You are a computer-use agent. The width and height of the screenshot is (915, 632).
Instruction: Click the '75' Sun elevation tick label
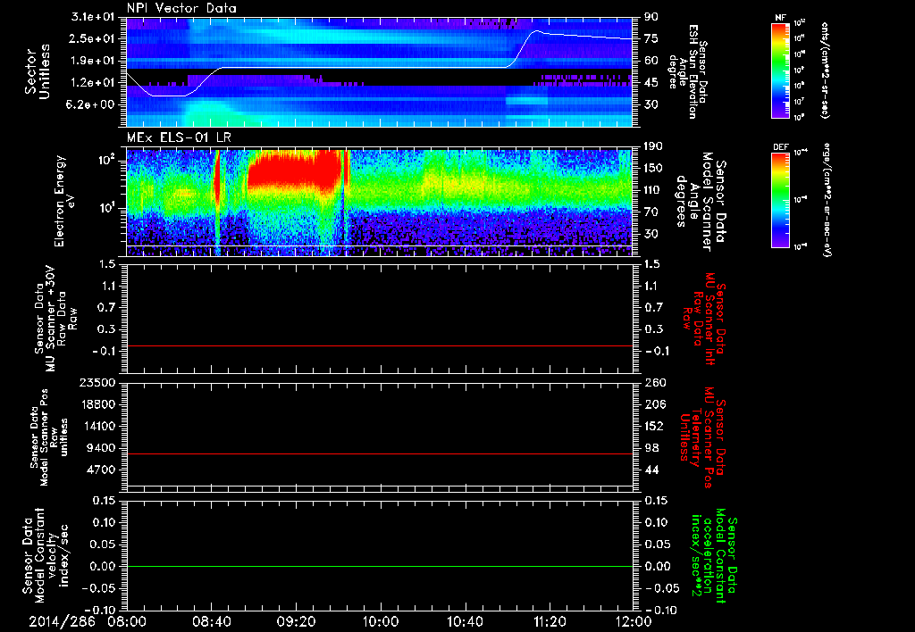651,38
